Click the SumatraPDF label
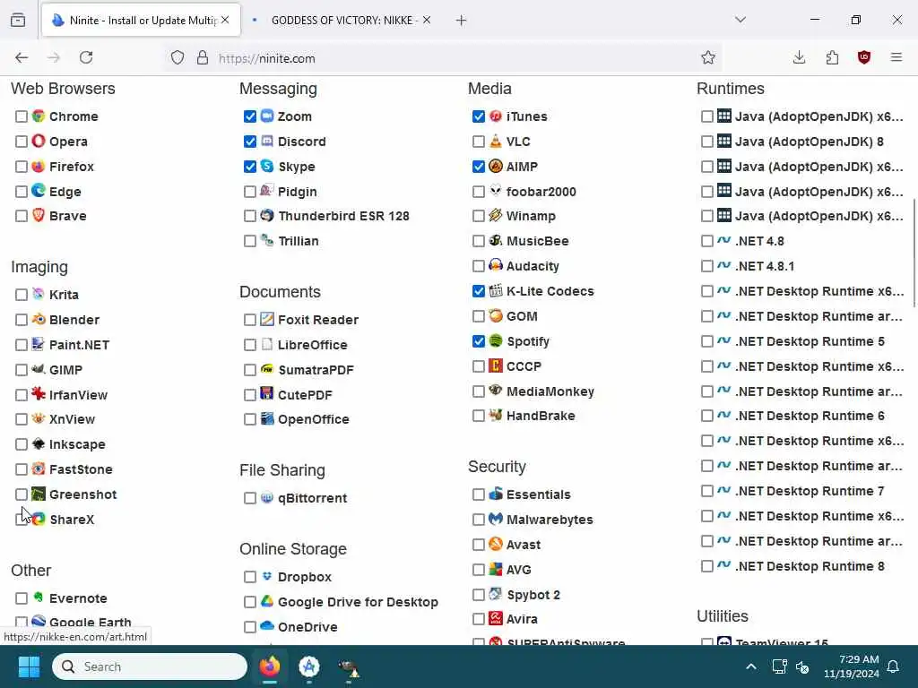This screenshot has width=918, height=688. tap(316, 370)
